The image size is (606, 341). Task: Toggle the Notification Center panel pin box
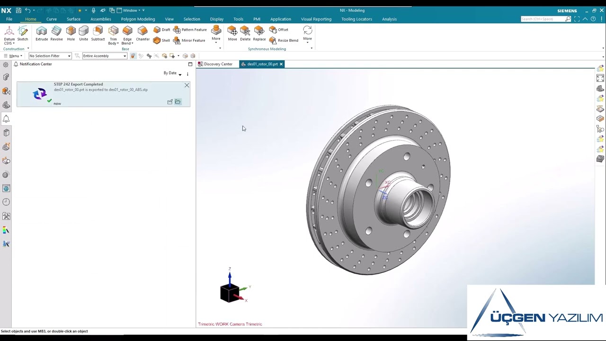[x=190, y=64]
